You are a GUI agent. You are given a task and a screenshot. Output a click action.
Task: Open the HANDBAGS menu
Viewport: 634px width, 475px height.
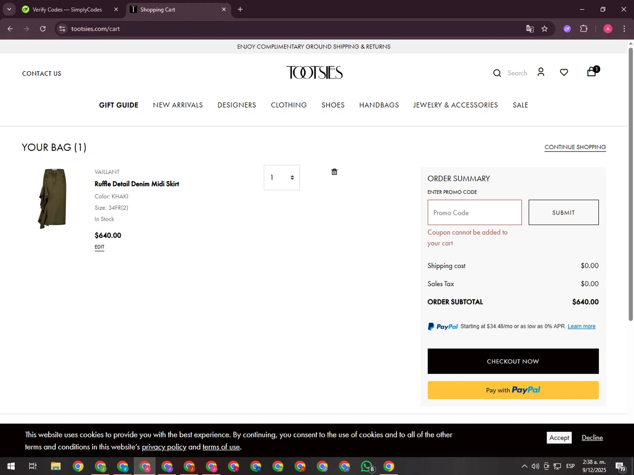click(379, 105)
